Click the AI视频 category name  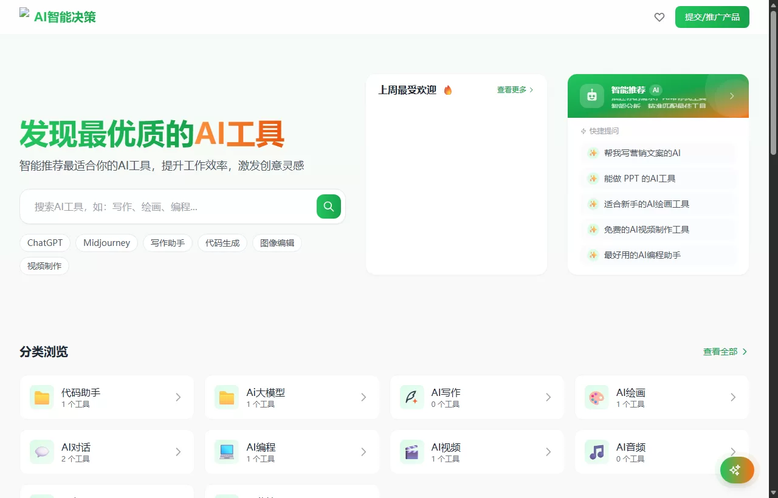tap(446, 447)
